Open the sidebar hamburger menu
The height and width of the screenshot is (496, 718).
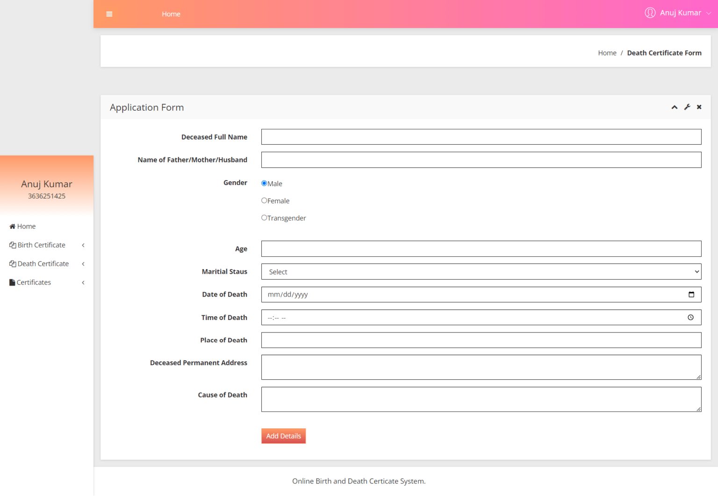(109, 14)
